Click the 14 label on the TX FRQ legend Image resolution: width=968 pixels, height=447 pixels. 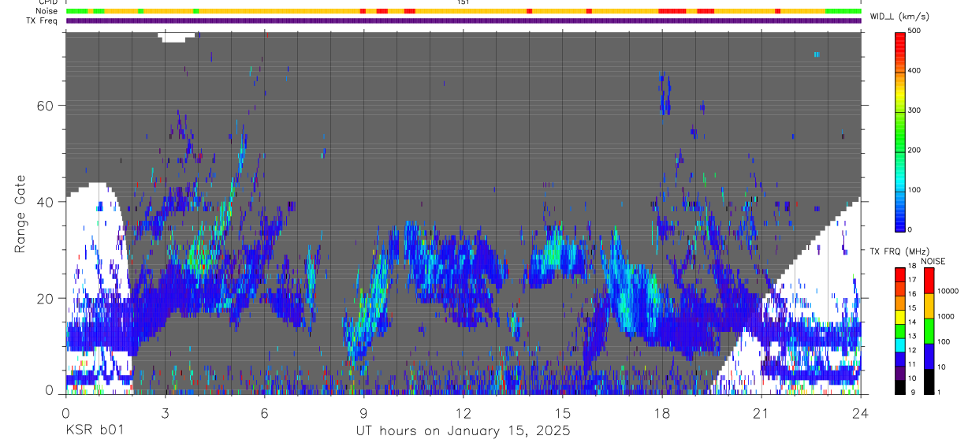point(911,322)
